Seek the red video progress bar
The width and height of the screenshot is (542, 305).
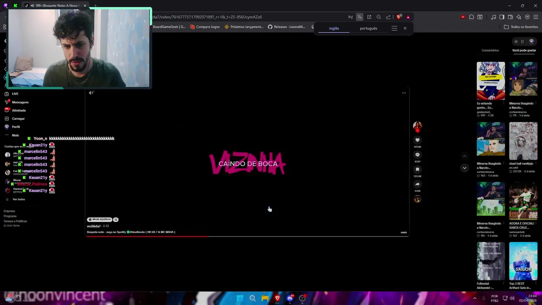247,236
